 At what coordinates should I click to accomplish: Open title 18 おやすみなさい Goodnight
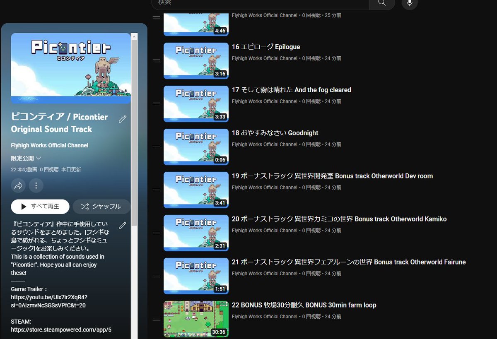click(275, 133)
